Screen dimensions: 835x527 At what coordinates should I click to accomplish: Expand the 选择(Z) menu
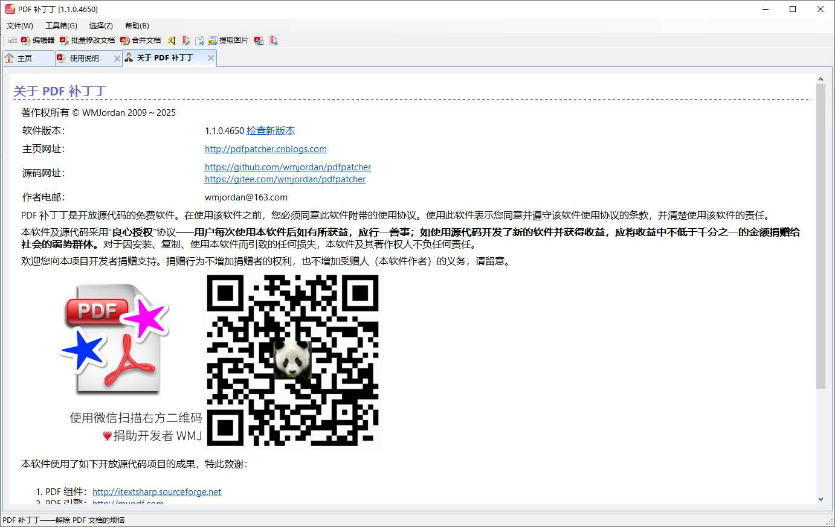(101, 25)
